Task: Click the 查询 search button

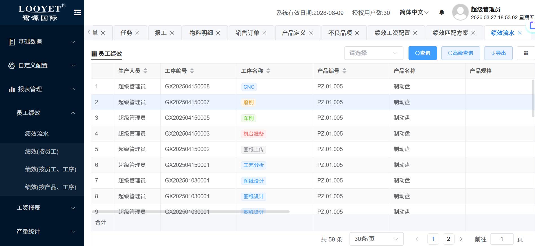Action: coord(422,53)
